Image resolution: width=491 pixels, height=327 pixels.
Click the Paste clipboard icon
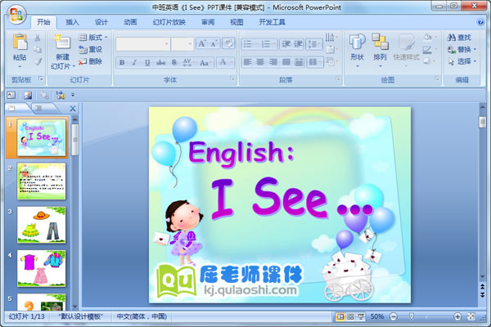[20, 43]
